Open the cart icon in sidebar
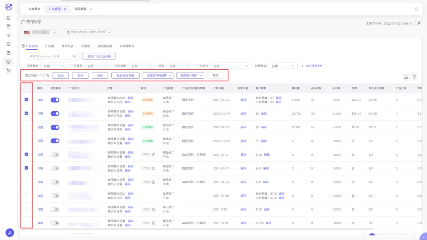427x240 pixels. tap(8, 70)
